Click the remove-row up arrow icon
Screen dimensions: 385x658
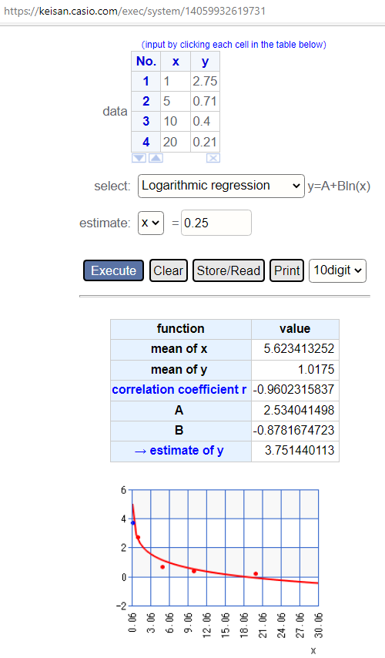pyautogui.click(x=156, y=158)
